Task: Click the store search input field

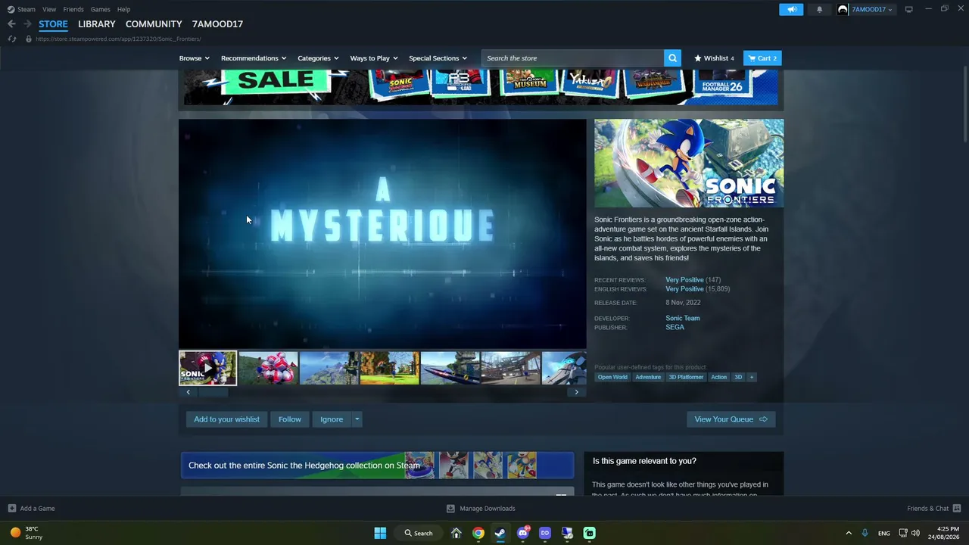Action: 572,58
